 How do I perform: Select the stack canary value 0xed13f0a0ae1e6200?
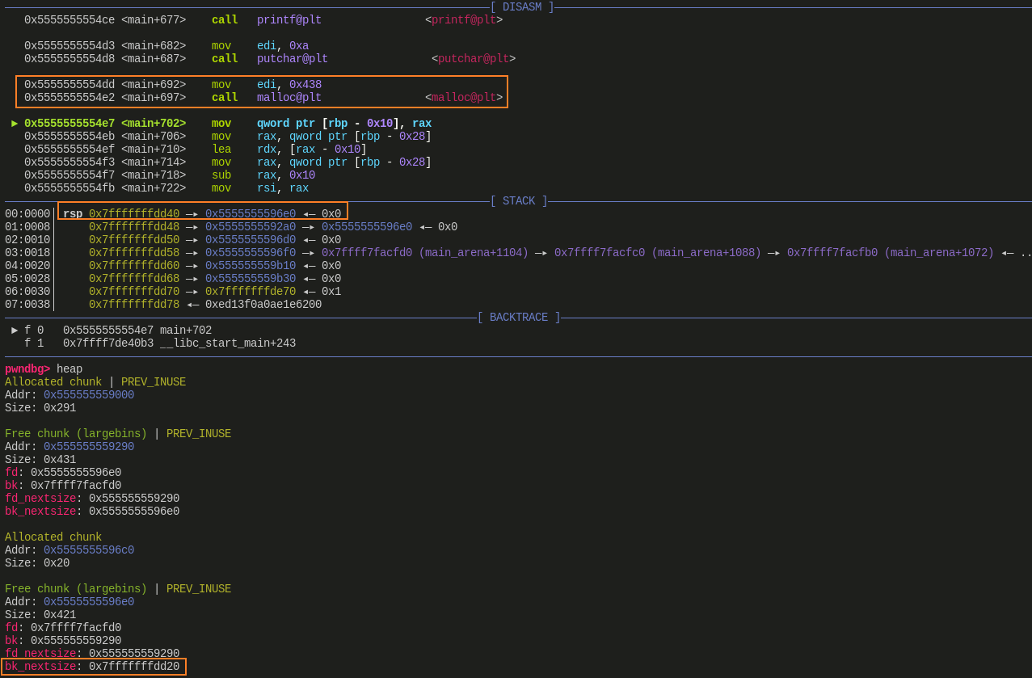(x=263, y=305)
